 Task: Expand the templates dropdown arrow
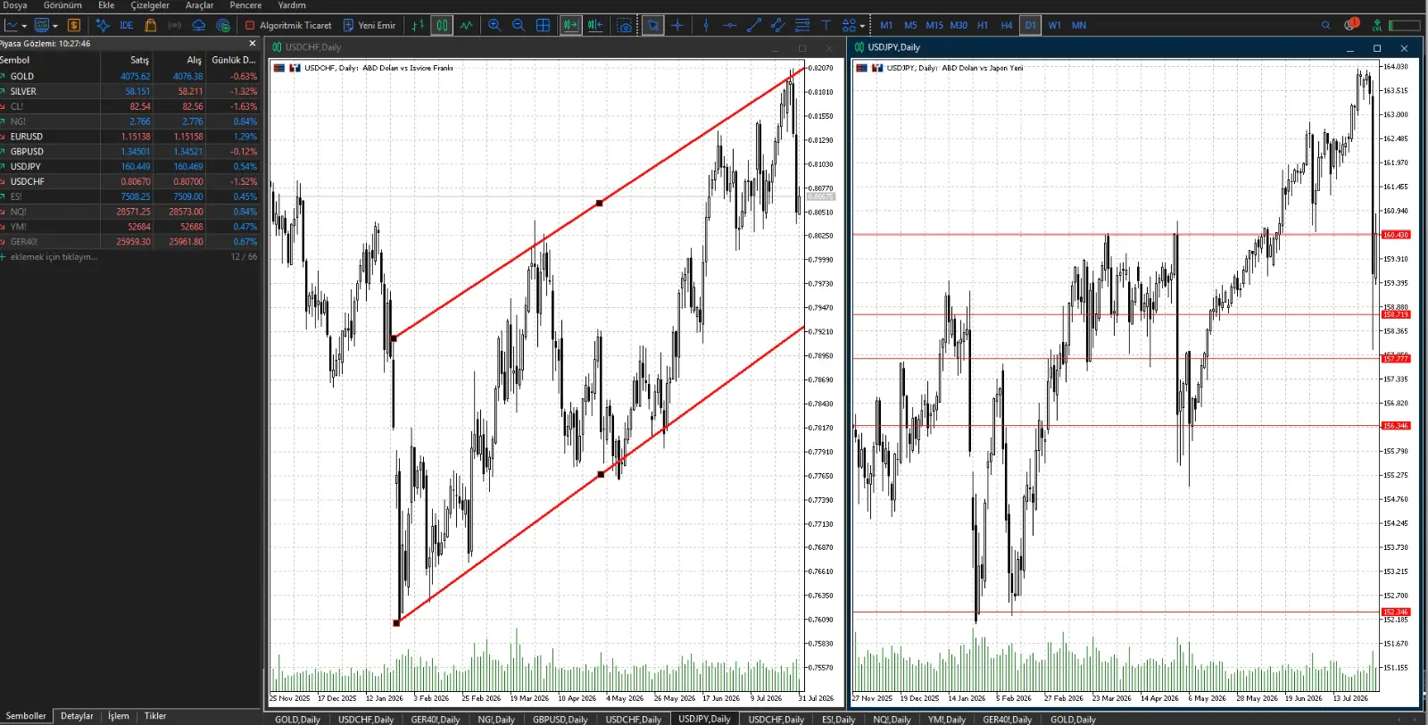coord(55,26)
